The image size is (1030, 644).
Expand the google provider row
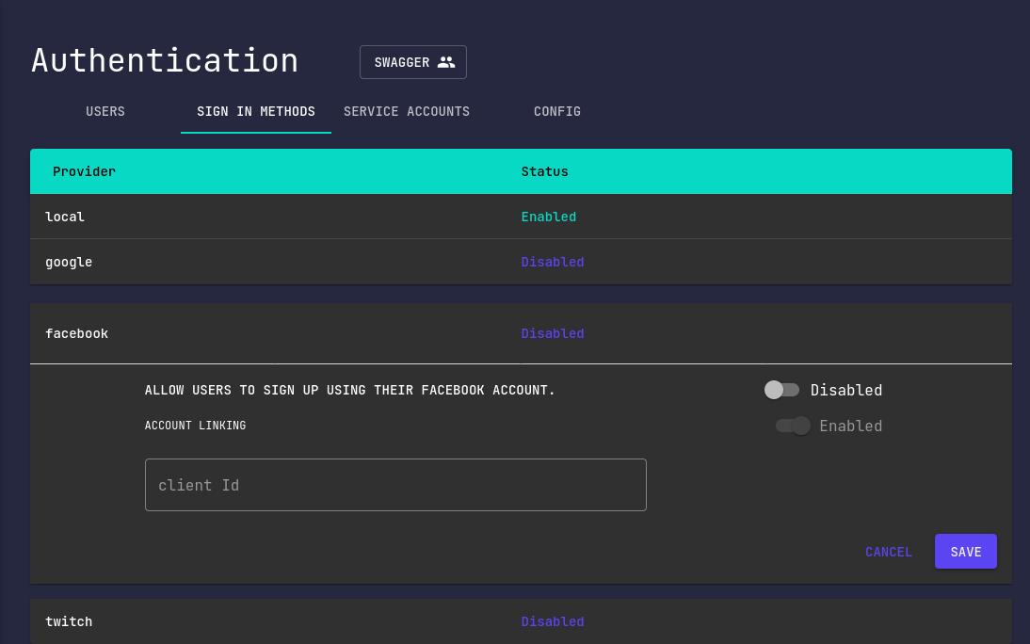click(x=521, y=262)
